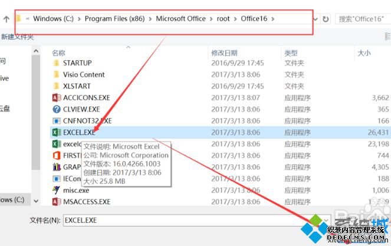Expand chevron after Windows (C:) breadcrumb

click(x=79, y=19)
